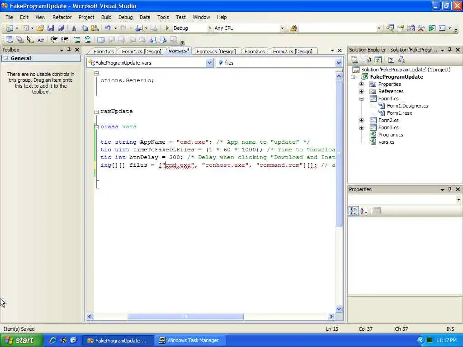463x347 pixels.
Task: Click the horizontal scrollbar thumb in editor
Action: [185, 317]
